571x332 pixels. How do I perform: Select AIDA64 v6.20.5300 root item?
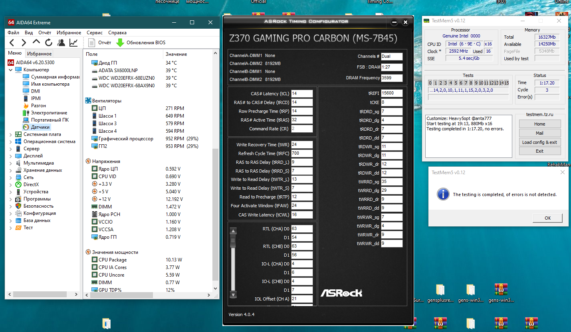(31, 63)
